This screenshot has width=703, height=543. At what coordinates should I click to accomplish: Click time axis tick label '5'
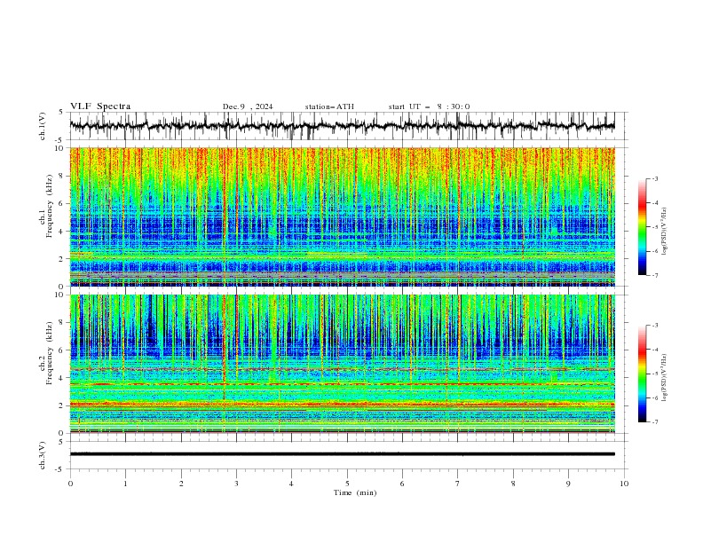347,484
